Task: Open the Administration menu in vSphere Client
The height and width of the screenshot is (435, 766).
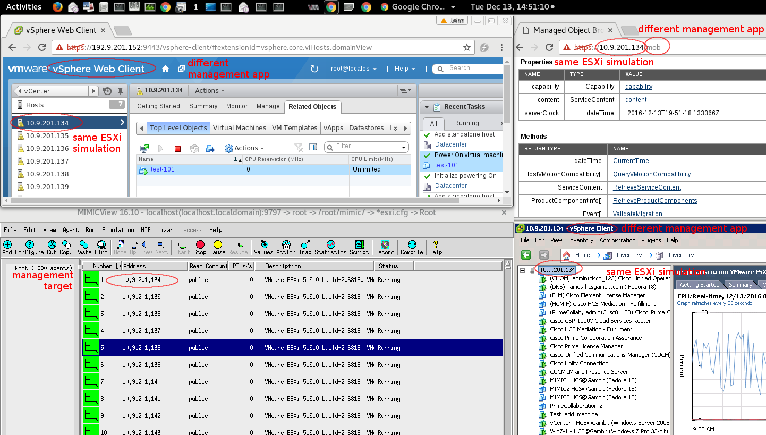Action: (x=617, y=240)
